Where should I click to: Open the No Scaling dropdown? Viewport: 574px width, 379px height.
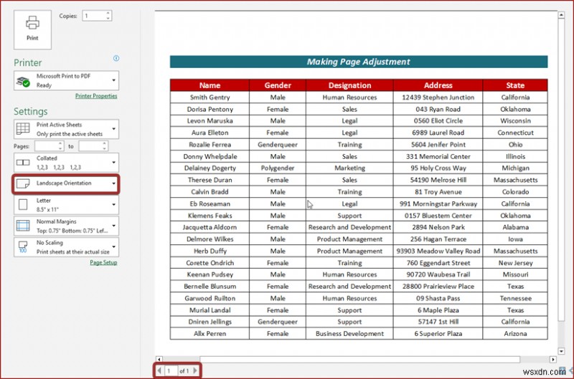point(66,247)
